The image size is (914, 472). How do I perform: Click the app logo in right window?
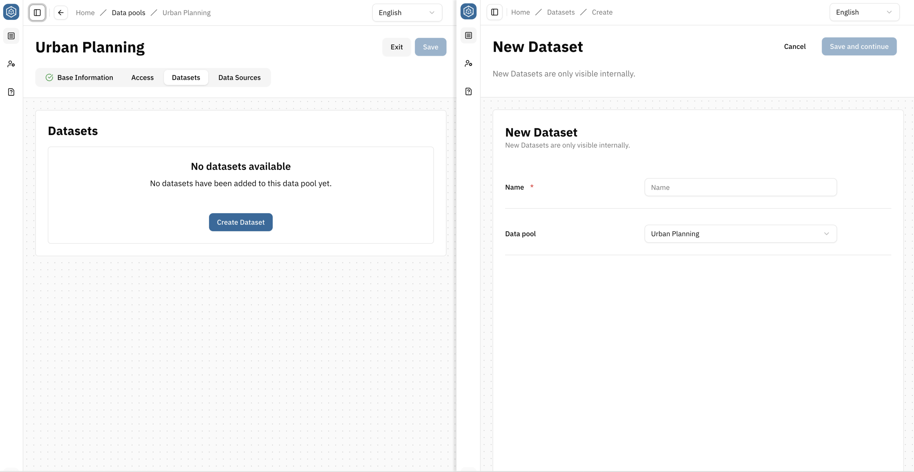(468, 12)
